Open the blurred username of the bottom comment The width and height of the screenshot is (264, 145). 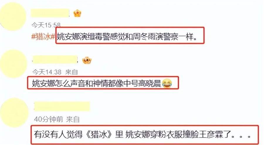(x=62, y=106)
